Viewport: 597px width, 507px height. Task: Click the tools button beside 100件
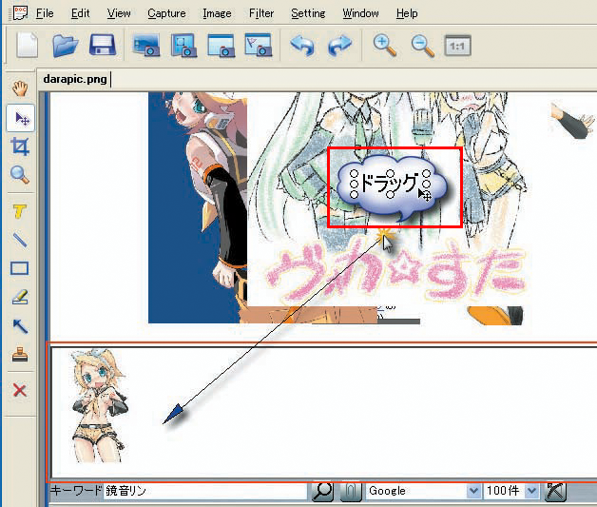555,491
